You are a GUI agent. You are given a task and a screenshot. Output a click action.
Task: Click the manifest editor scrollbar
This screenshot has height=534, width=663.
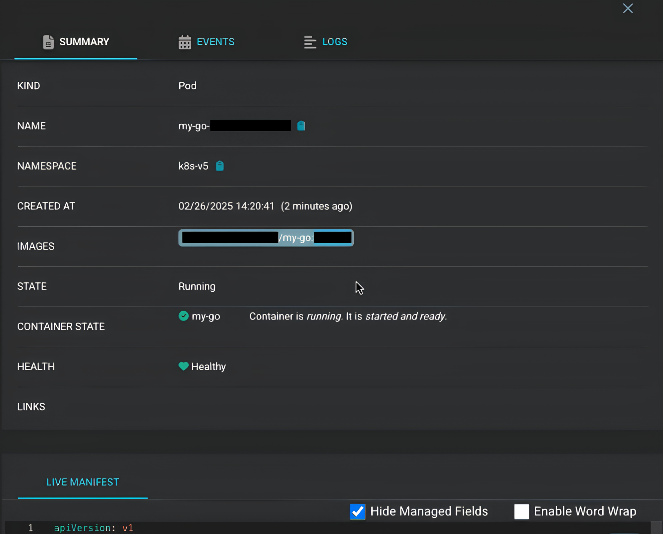pyautogui.click(x=656, y=528)
